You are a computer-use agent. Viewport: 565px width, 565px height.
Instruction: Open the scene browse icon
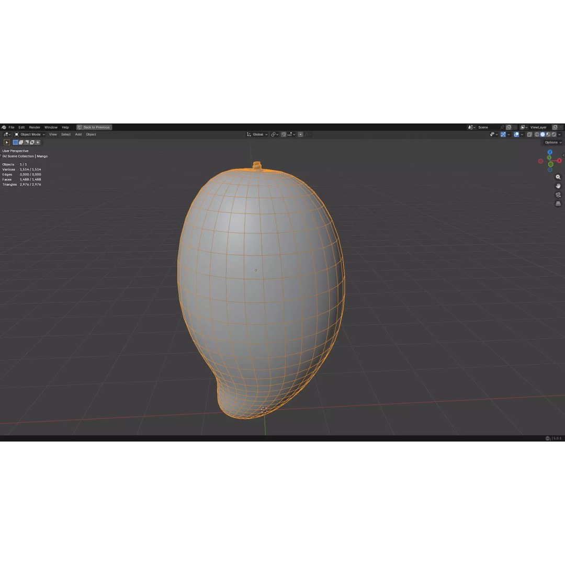pos(472,127)
